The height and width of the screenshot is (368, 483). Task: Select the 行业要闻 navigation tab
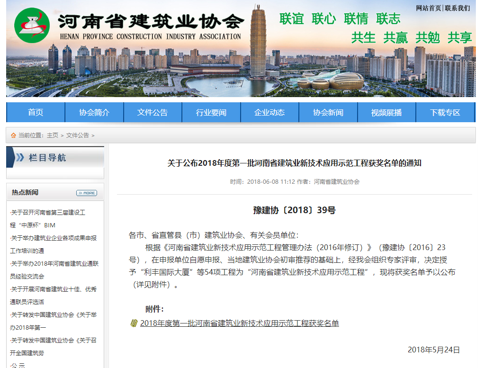[211, 112]
